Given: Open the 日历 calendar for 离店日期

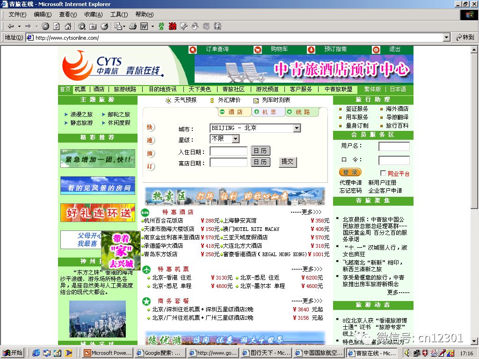Looking at the screenshot, I should (x=260, y=162).
